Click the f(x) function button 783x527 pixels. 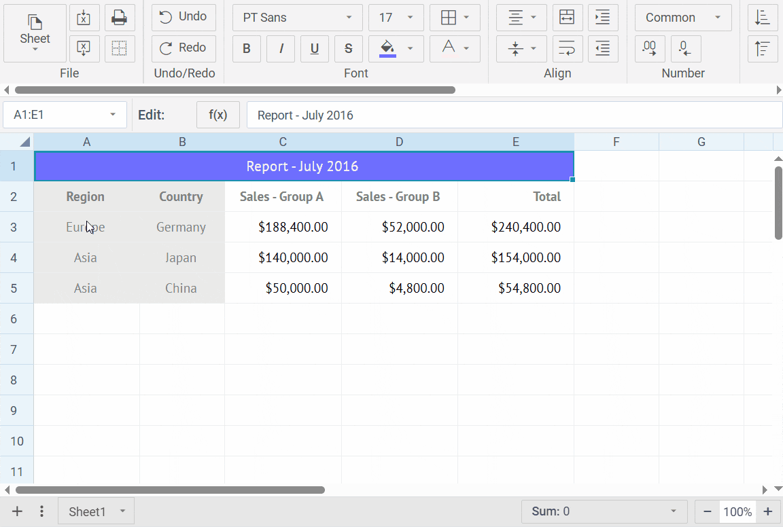[x=217, y=115]
